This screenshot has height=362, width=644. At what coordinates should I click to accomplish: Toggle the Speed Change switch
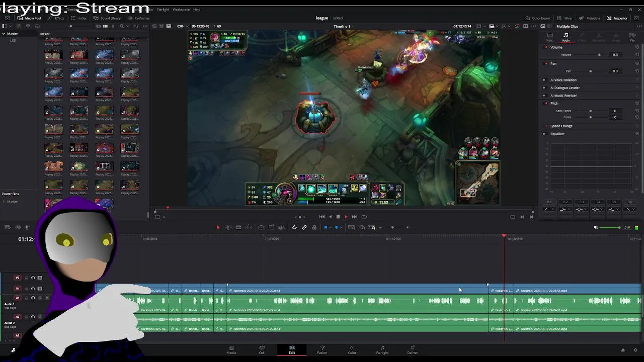[x=546, y=126]
